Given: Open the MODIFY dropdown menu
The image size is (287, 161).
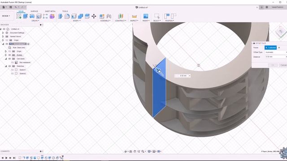Looking at the screenshot, I should pyautogui.click(x=77, y=21).
